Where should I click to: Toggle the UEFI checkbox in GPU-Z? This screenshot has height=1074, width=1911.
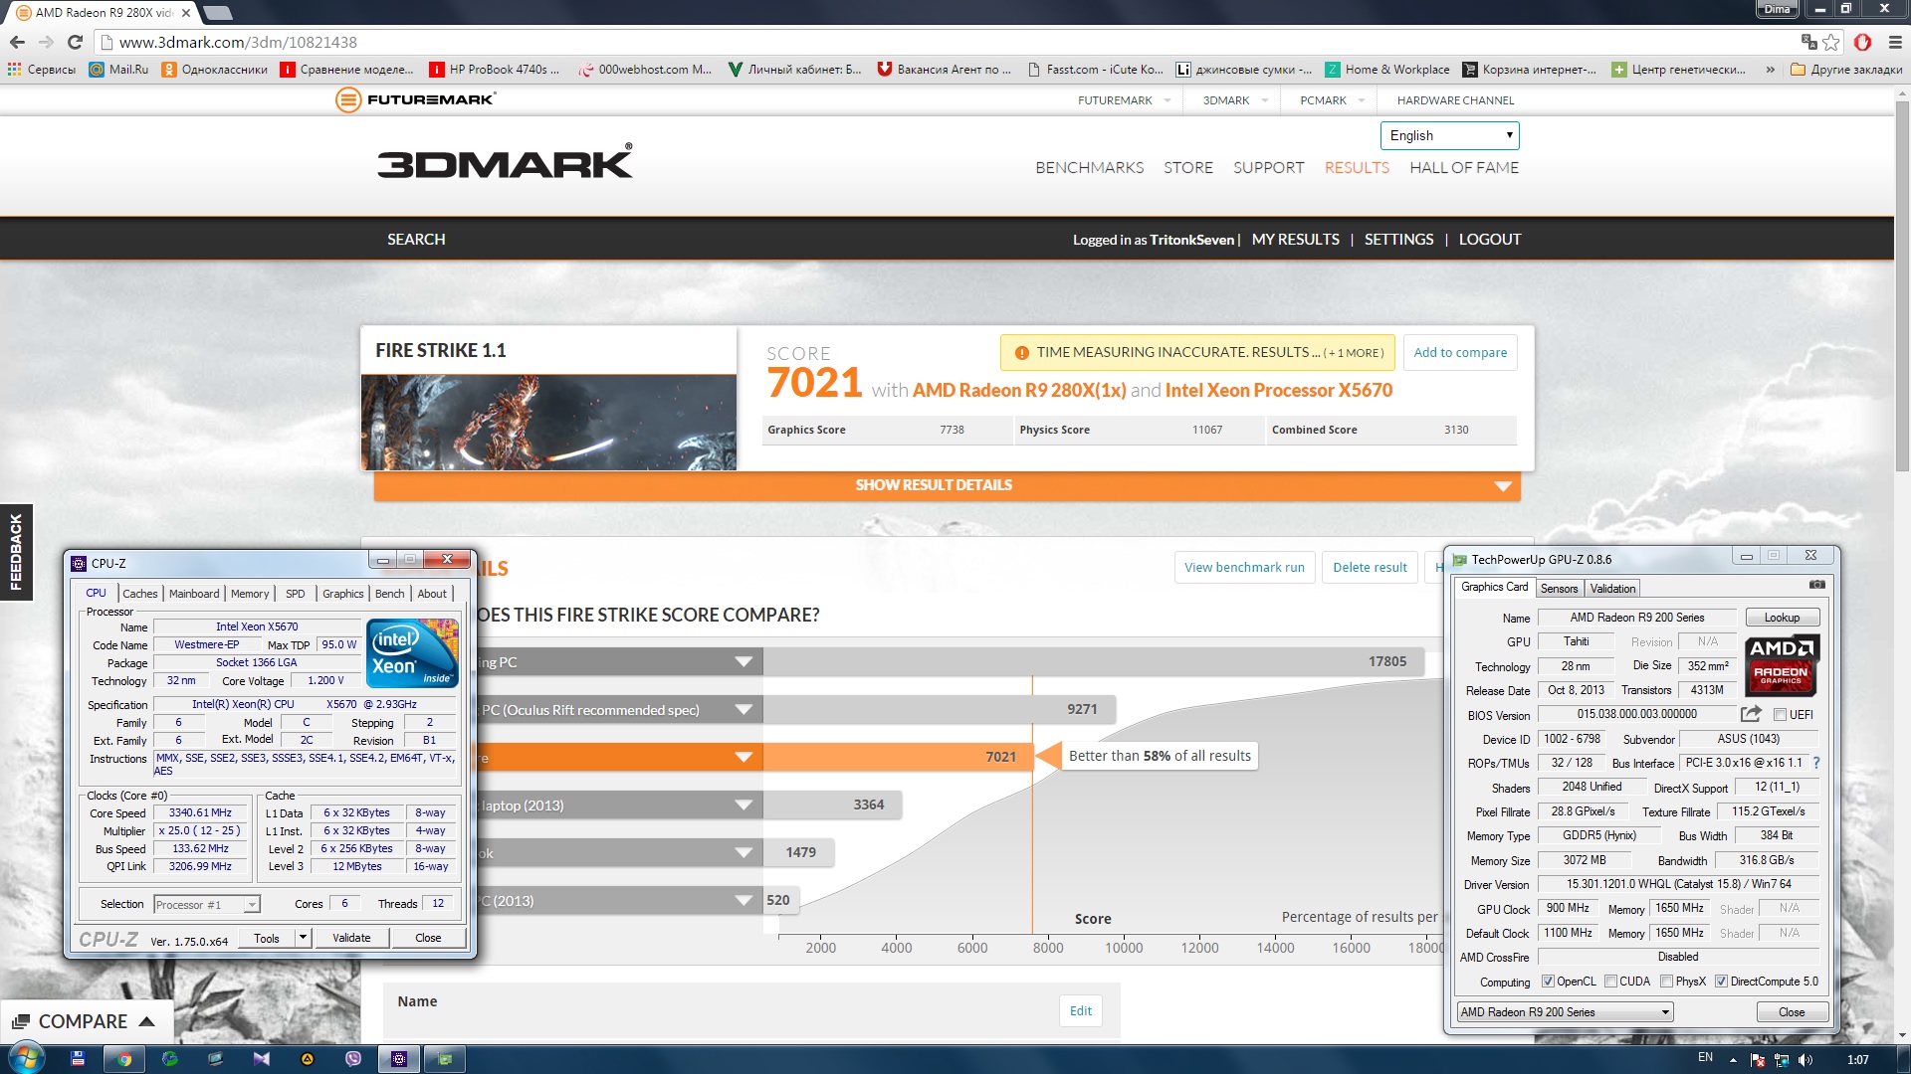coord(1780,715)
